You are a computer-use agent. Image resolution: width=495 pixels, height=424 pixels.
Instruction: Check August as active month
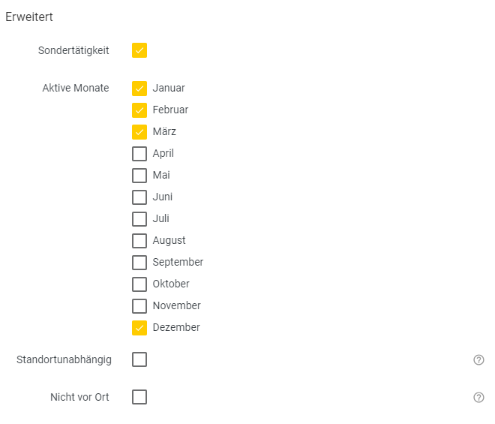pos(139,241)
